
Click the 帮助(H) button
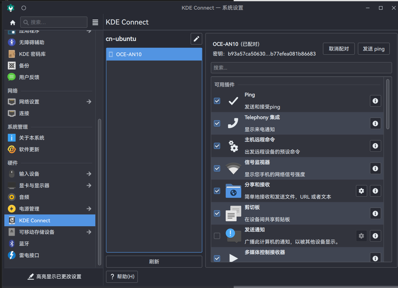[x=122, y=277]
